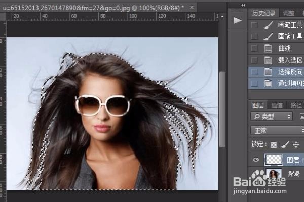304x202 pixels.
Task: Switch to the 通道 tab
Action: (277, 105)
